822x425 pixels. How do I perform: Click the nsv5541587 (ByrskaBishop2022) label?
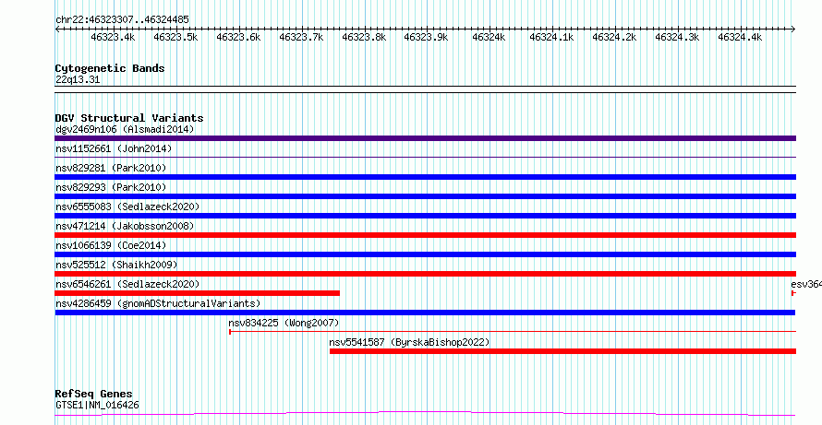tap(409, 342)
